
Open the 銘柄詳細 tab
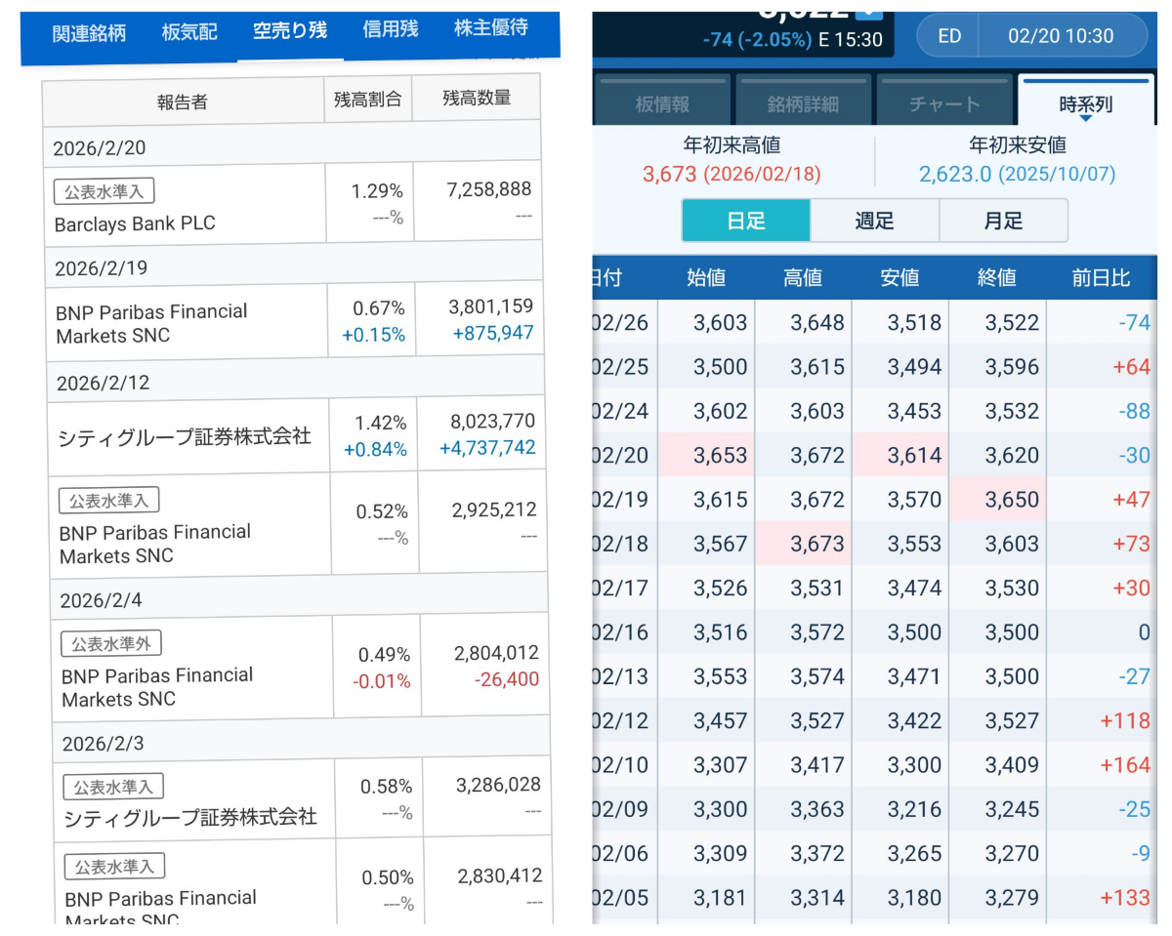(x=803, y=103)
